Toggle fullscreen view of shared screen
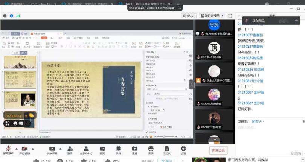The width and height of the screenshot is (305, 162). click(x=230, y=16)
